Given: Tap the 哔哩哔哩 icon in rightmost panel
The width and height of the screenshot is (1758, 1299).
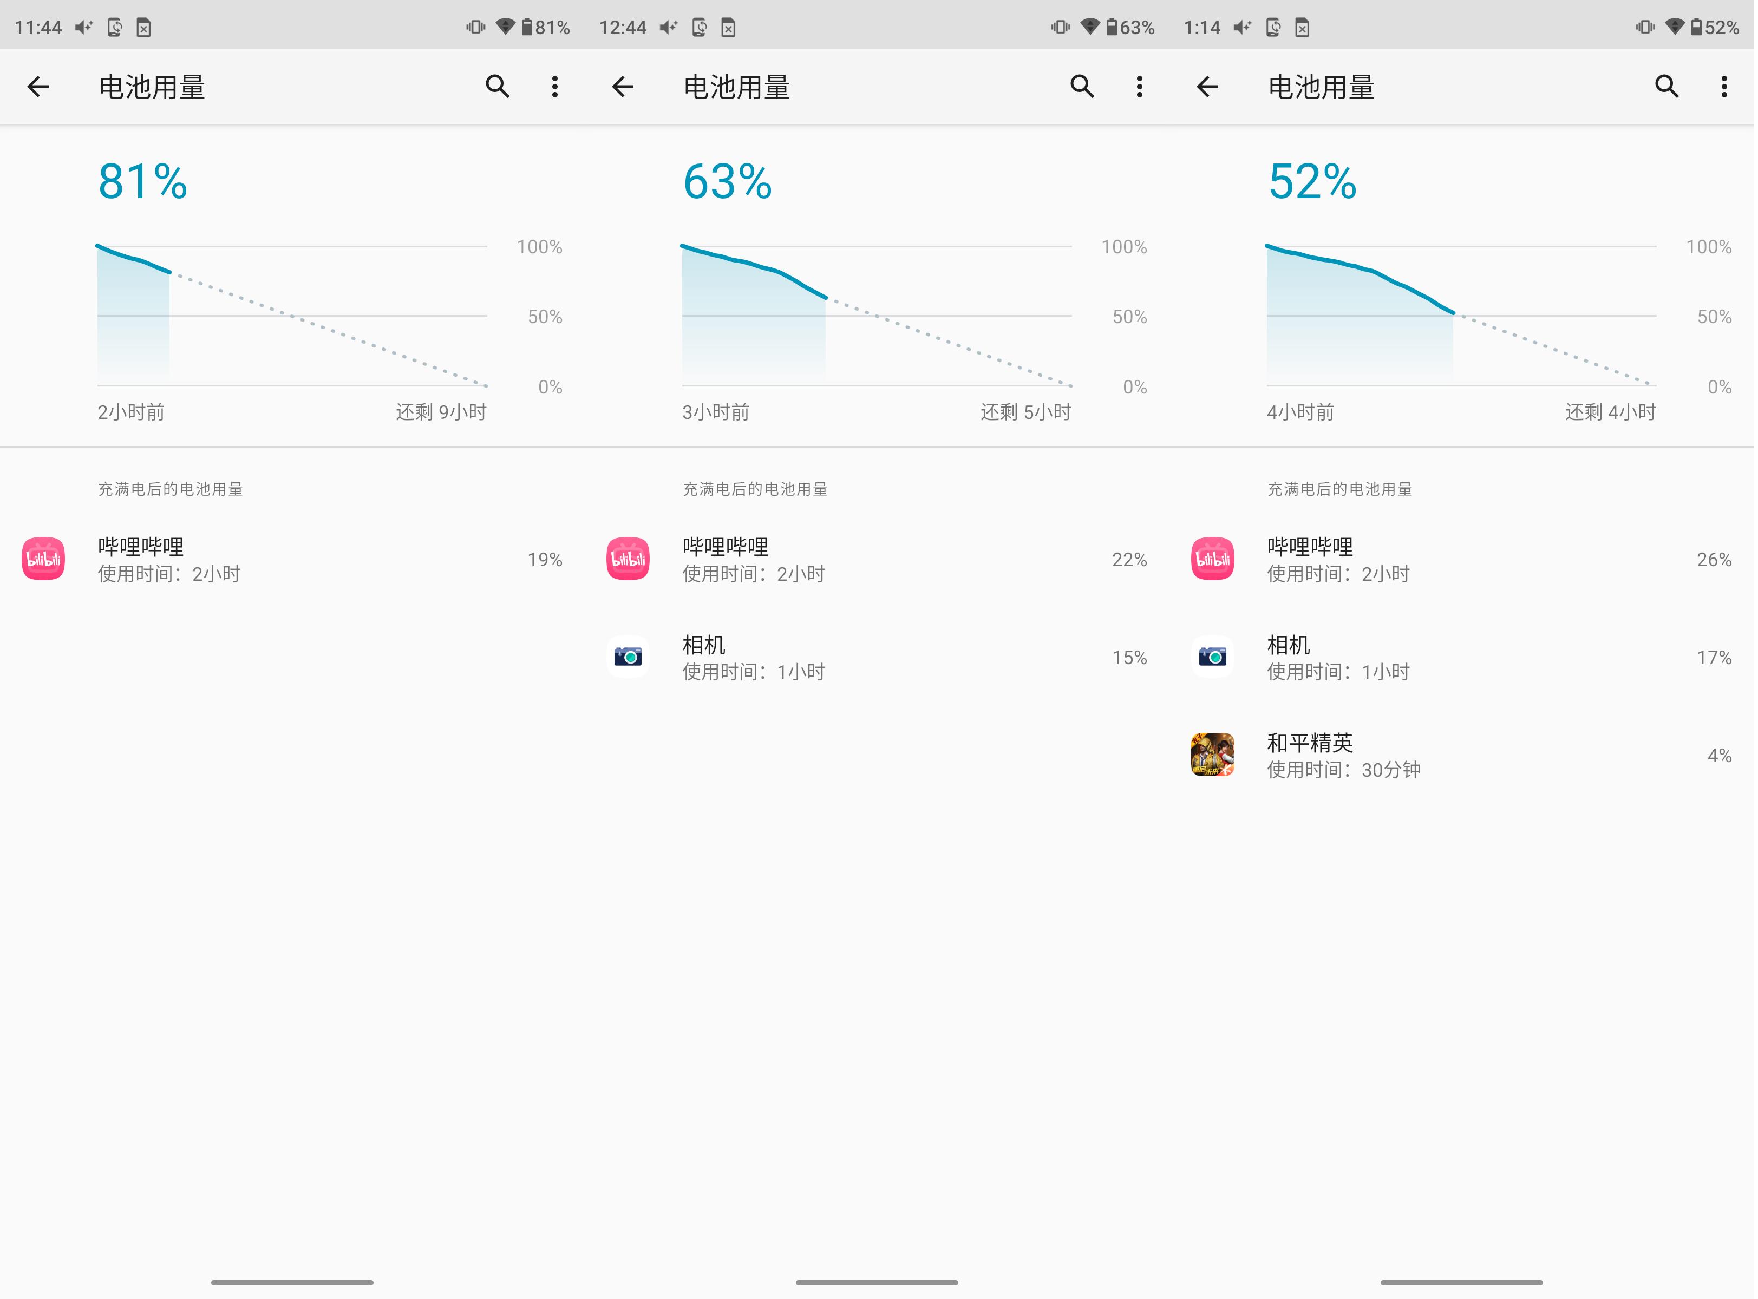Looking at the screenshot, I should [x=1212, y=558].
